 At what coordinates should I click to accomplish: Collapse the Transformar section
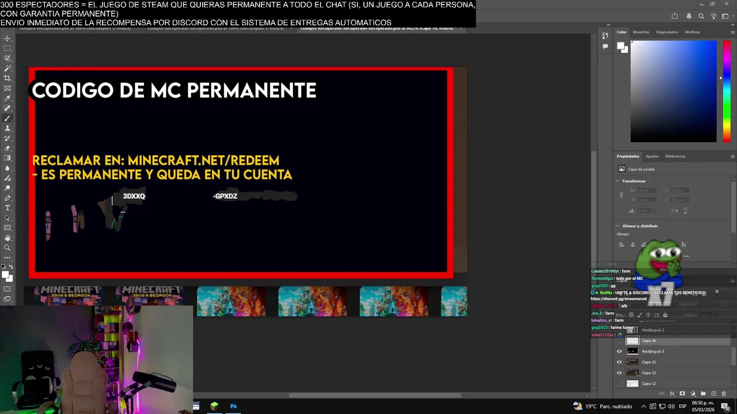[618, 181]
